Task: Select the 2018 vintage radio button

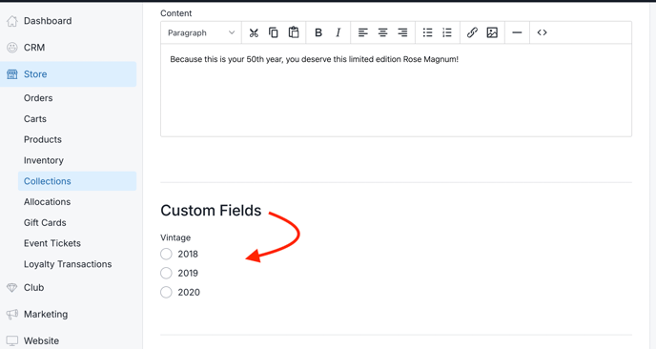Action: [166, 254]
